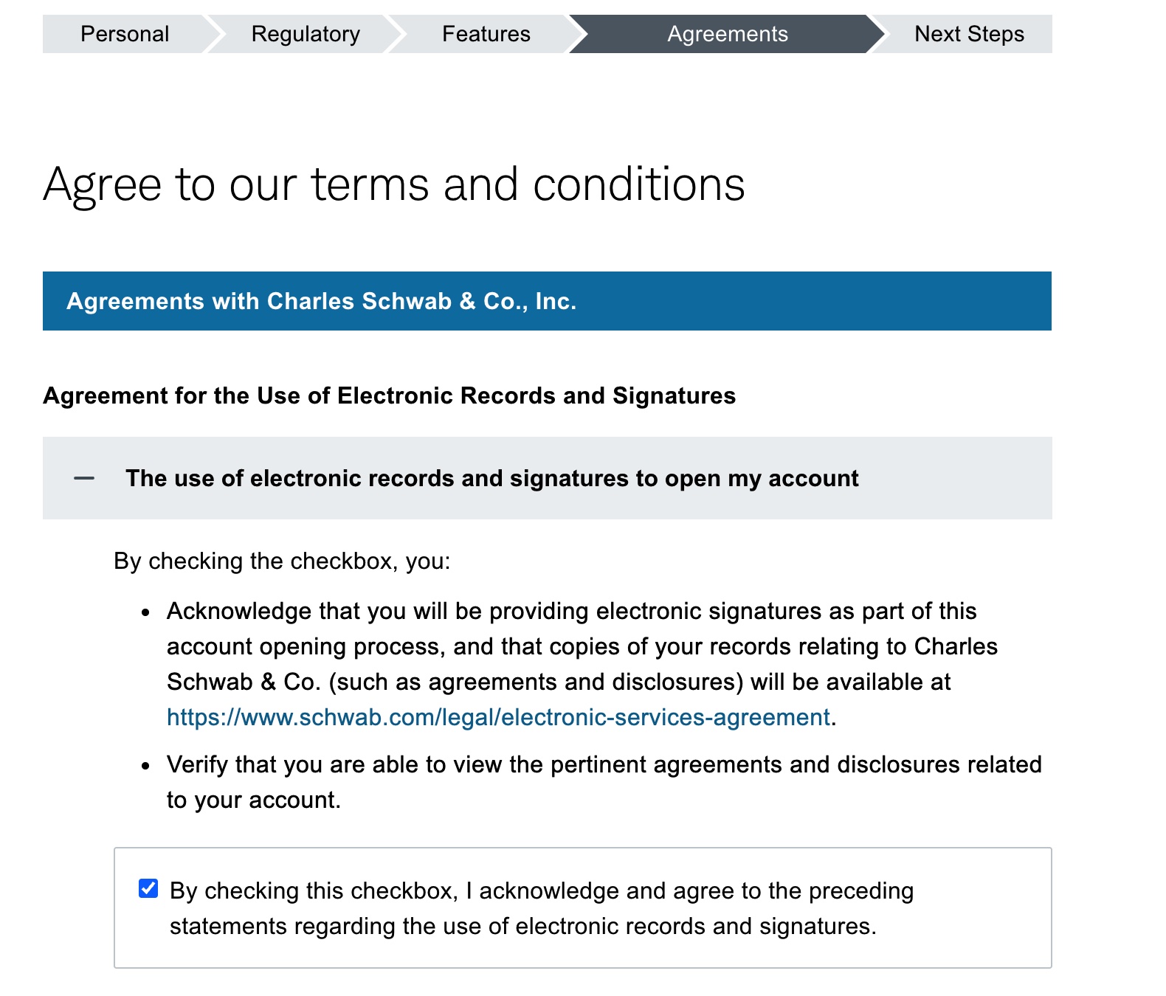Select the 'Agreement for the Use of Electronic Records' subheading
The image size is (1166, 996).
[x=389, y=396]
